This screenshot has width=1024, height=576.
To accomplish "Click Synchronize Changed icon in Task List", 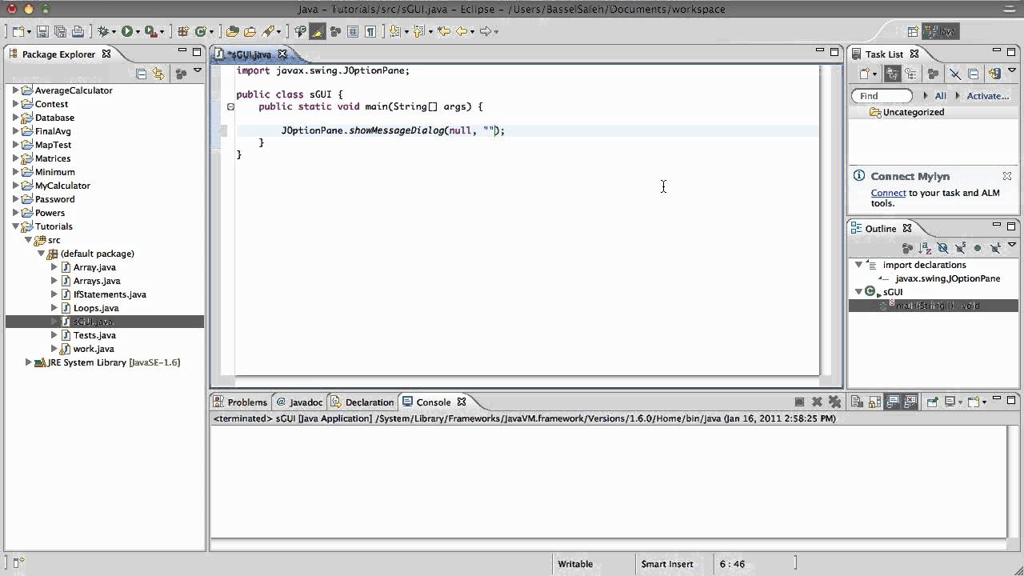I will pyautogui.click(x=994, y=74).
